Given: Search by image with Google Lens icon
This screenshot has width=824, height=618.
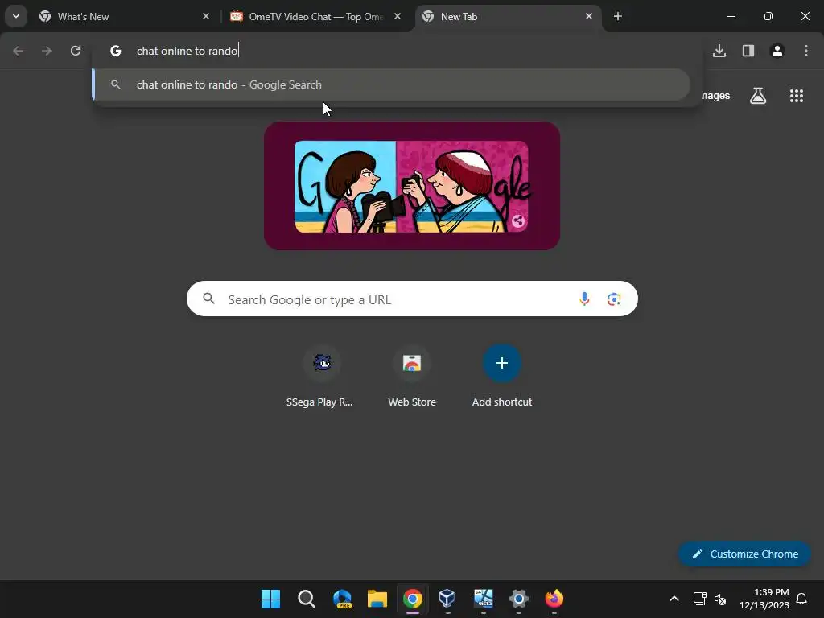Looking at the screenshot, I should pos(614,299).
